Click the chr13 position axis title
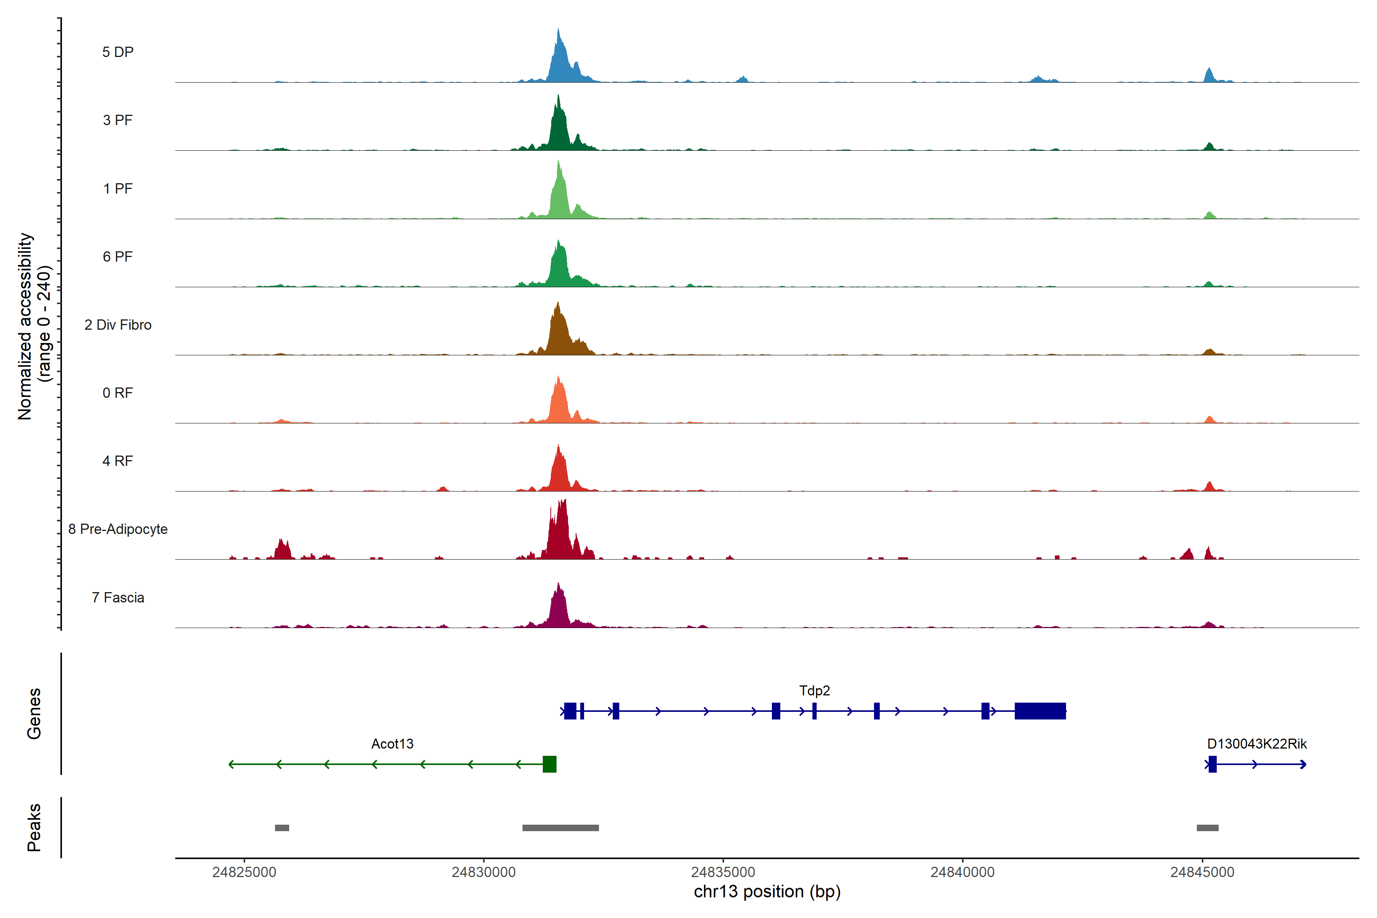Image resolution: width=1377 pixels, height=918 pixels. coord(767,892)
